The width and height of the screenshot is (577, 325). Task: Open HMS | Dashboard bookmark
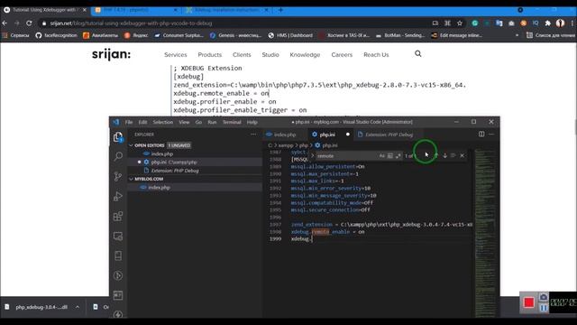(x=290, y=35)
